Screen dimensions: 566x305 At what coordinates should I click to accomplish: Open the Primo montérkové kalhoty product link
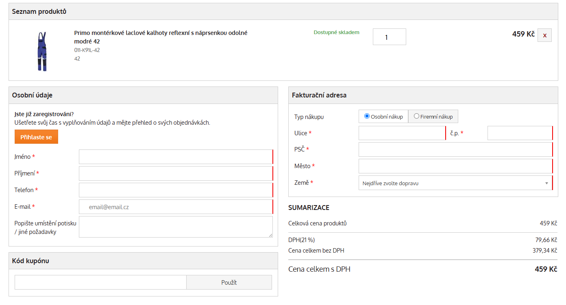[161, 37]
